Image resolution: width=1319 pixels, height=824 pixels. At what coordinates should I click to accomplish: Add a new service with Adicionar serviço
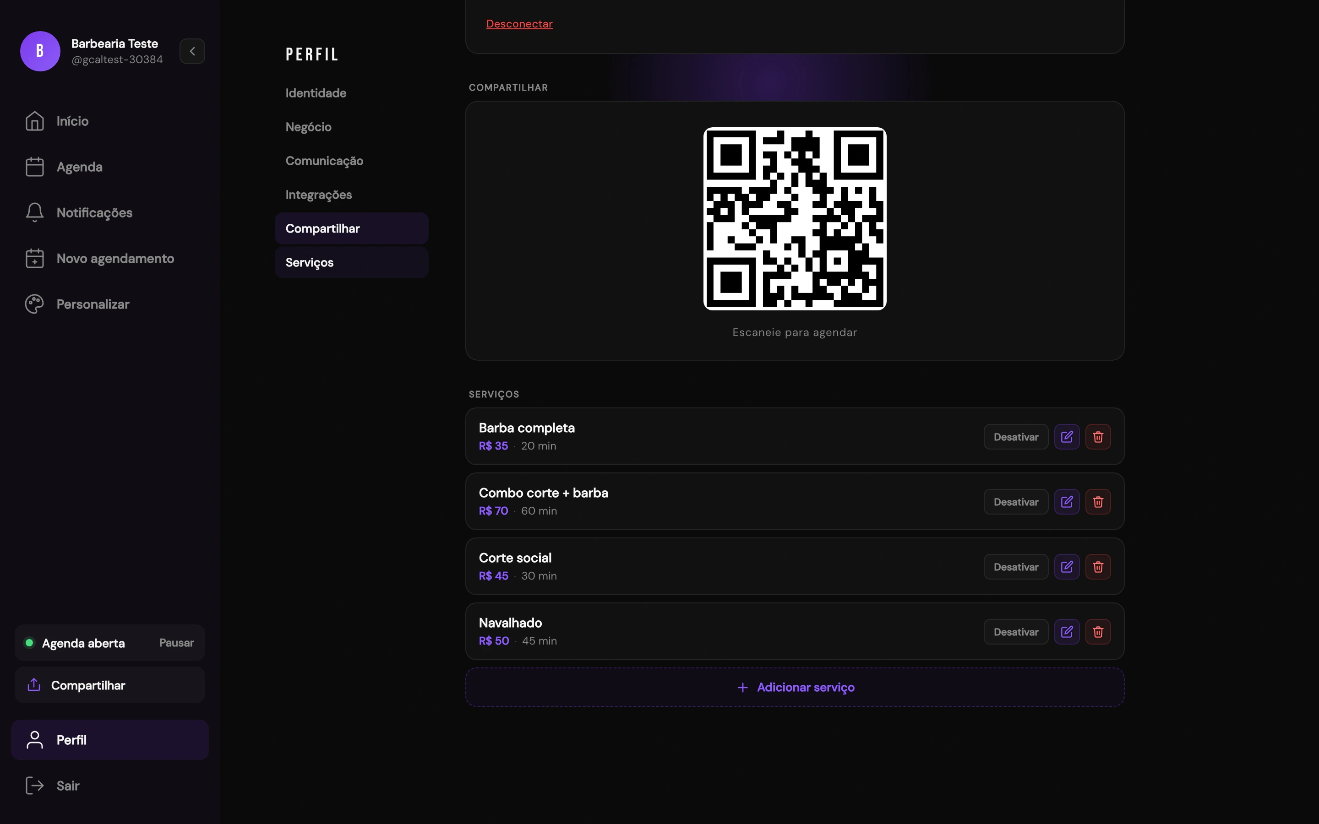pyautogui.click(x=795, y=688)
